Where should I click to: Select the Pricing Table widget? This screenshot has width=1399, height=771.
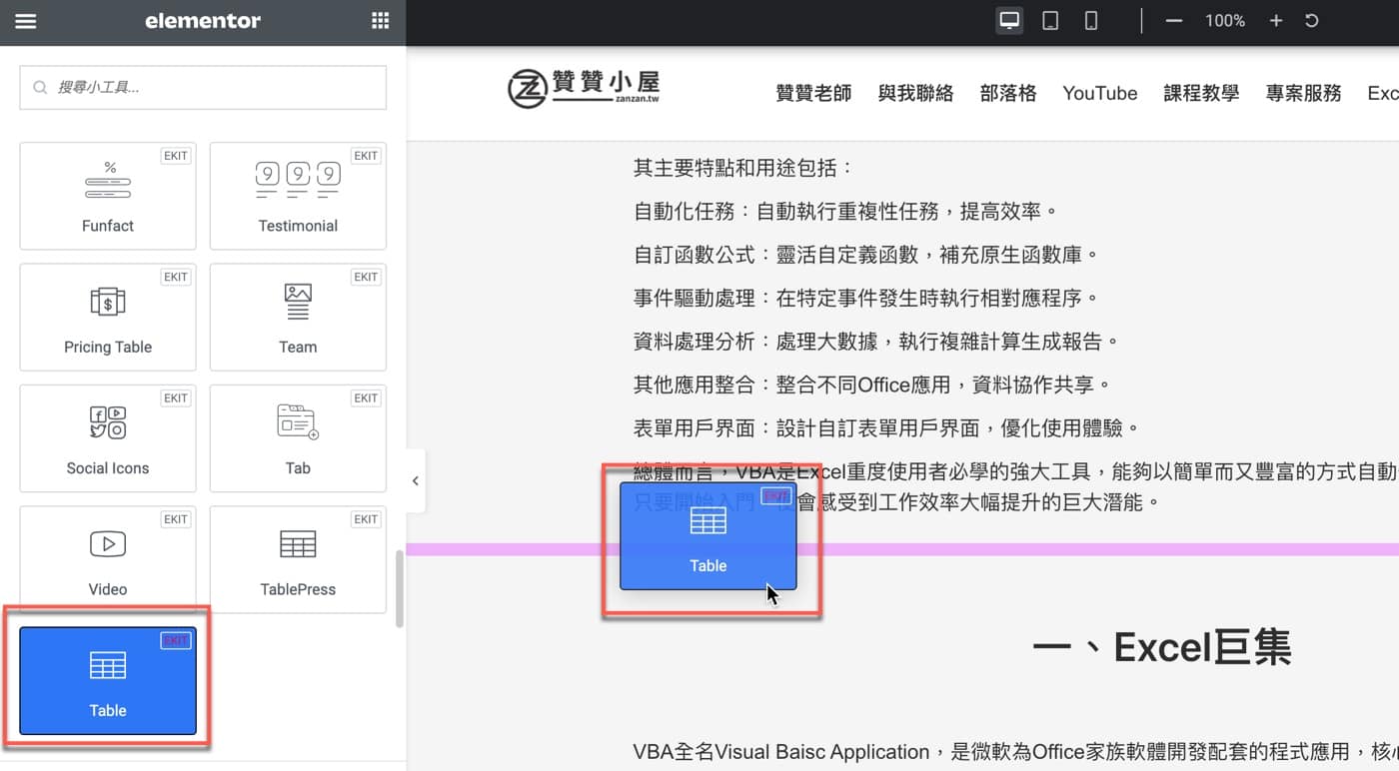coord(108,317)
